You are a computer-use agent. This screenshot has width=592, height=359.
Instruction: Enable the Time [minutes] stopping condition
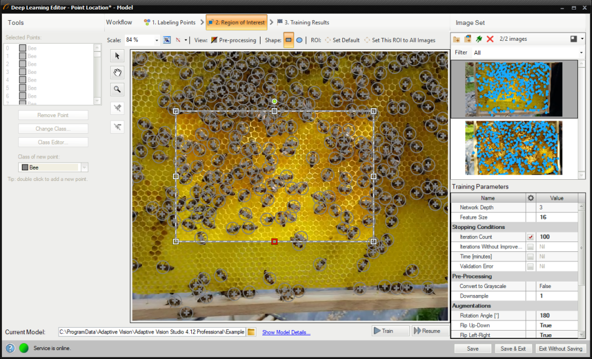point(530,257)
